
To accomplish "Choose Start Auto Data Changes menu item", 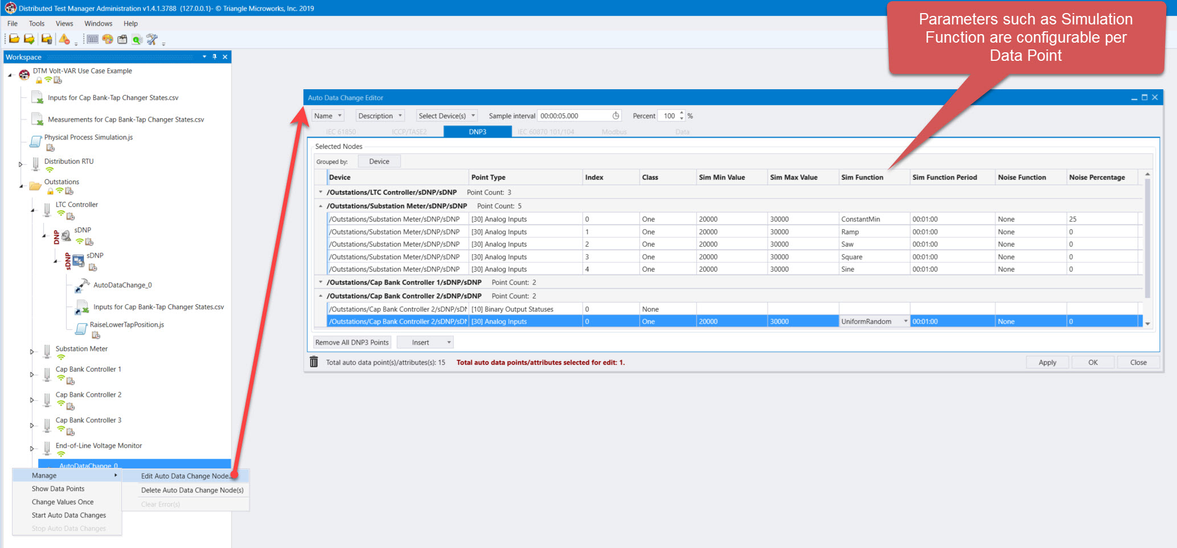I will pyautogui.click(x=69, y=515).
